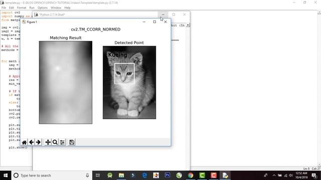Viewport: 321px width, 180px height.
Task: Minimize the Figure 1 window
Action: pos(144,22)
